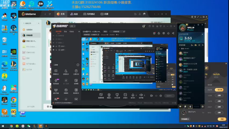Toggle the lock on 文本 1 source
This screenshot has height=129, width=229.
point(56,46)
